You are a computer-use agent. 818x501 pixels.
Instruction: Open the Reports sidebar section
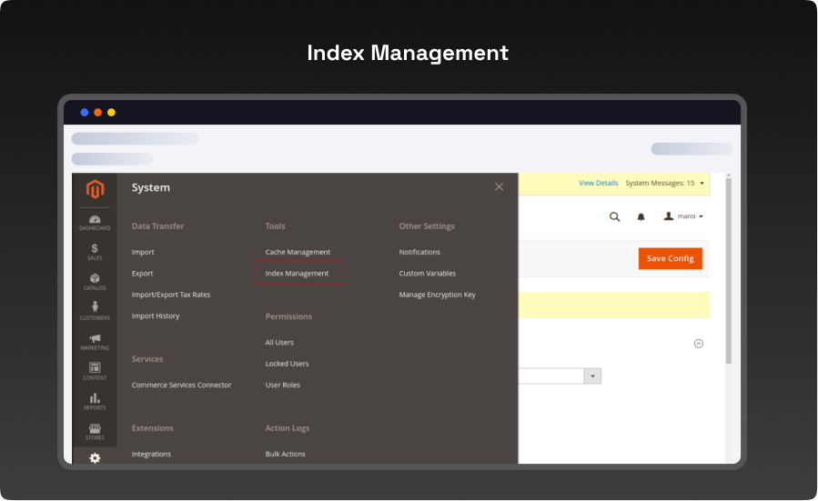point(95,401)
